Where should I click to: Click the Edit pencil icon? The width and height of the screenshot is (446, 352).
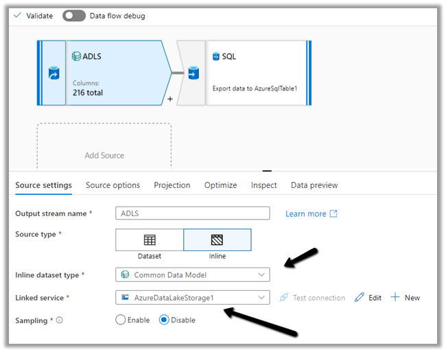(x=360, y=298)
